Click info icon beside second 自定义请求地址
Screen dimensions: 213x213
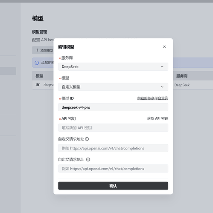tap(88, 159)
